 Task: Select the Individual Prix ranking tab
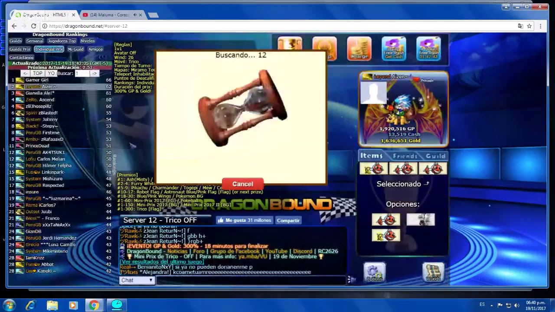[49, 49]
